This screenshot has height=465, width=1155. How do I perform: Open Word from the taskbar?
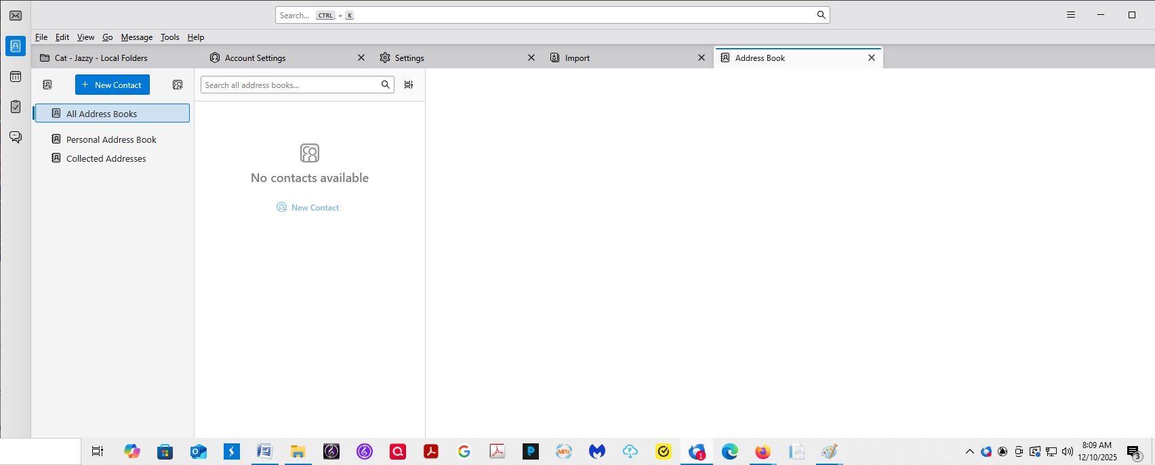pos(264,451)
